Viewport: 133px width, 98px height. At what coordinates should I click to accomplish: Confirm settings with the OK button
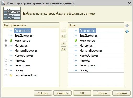pos(82,93)
